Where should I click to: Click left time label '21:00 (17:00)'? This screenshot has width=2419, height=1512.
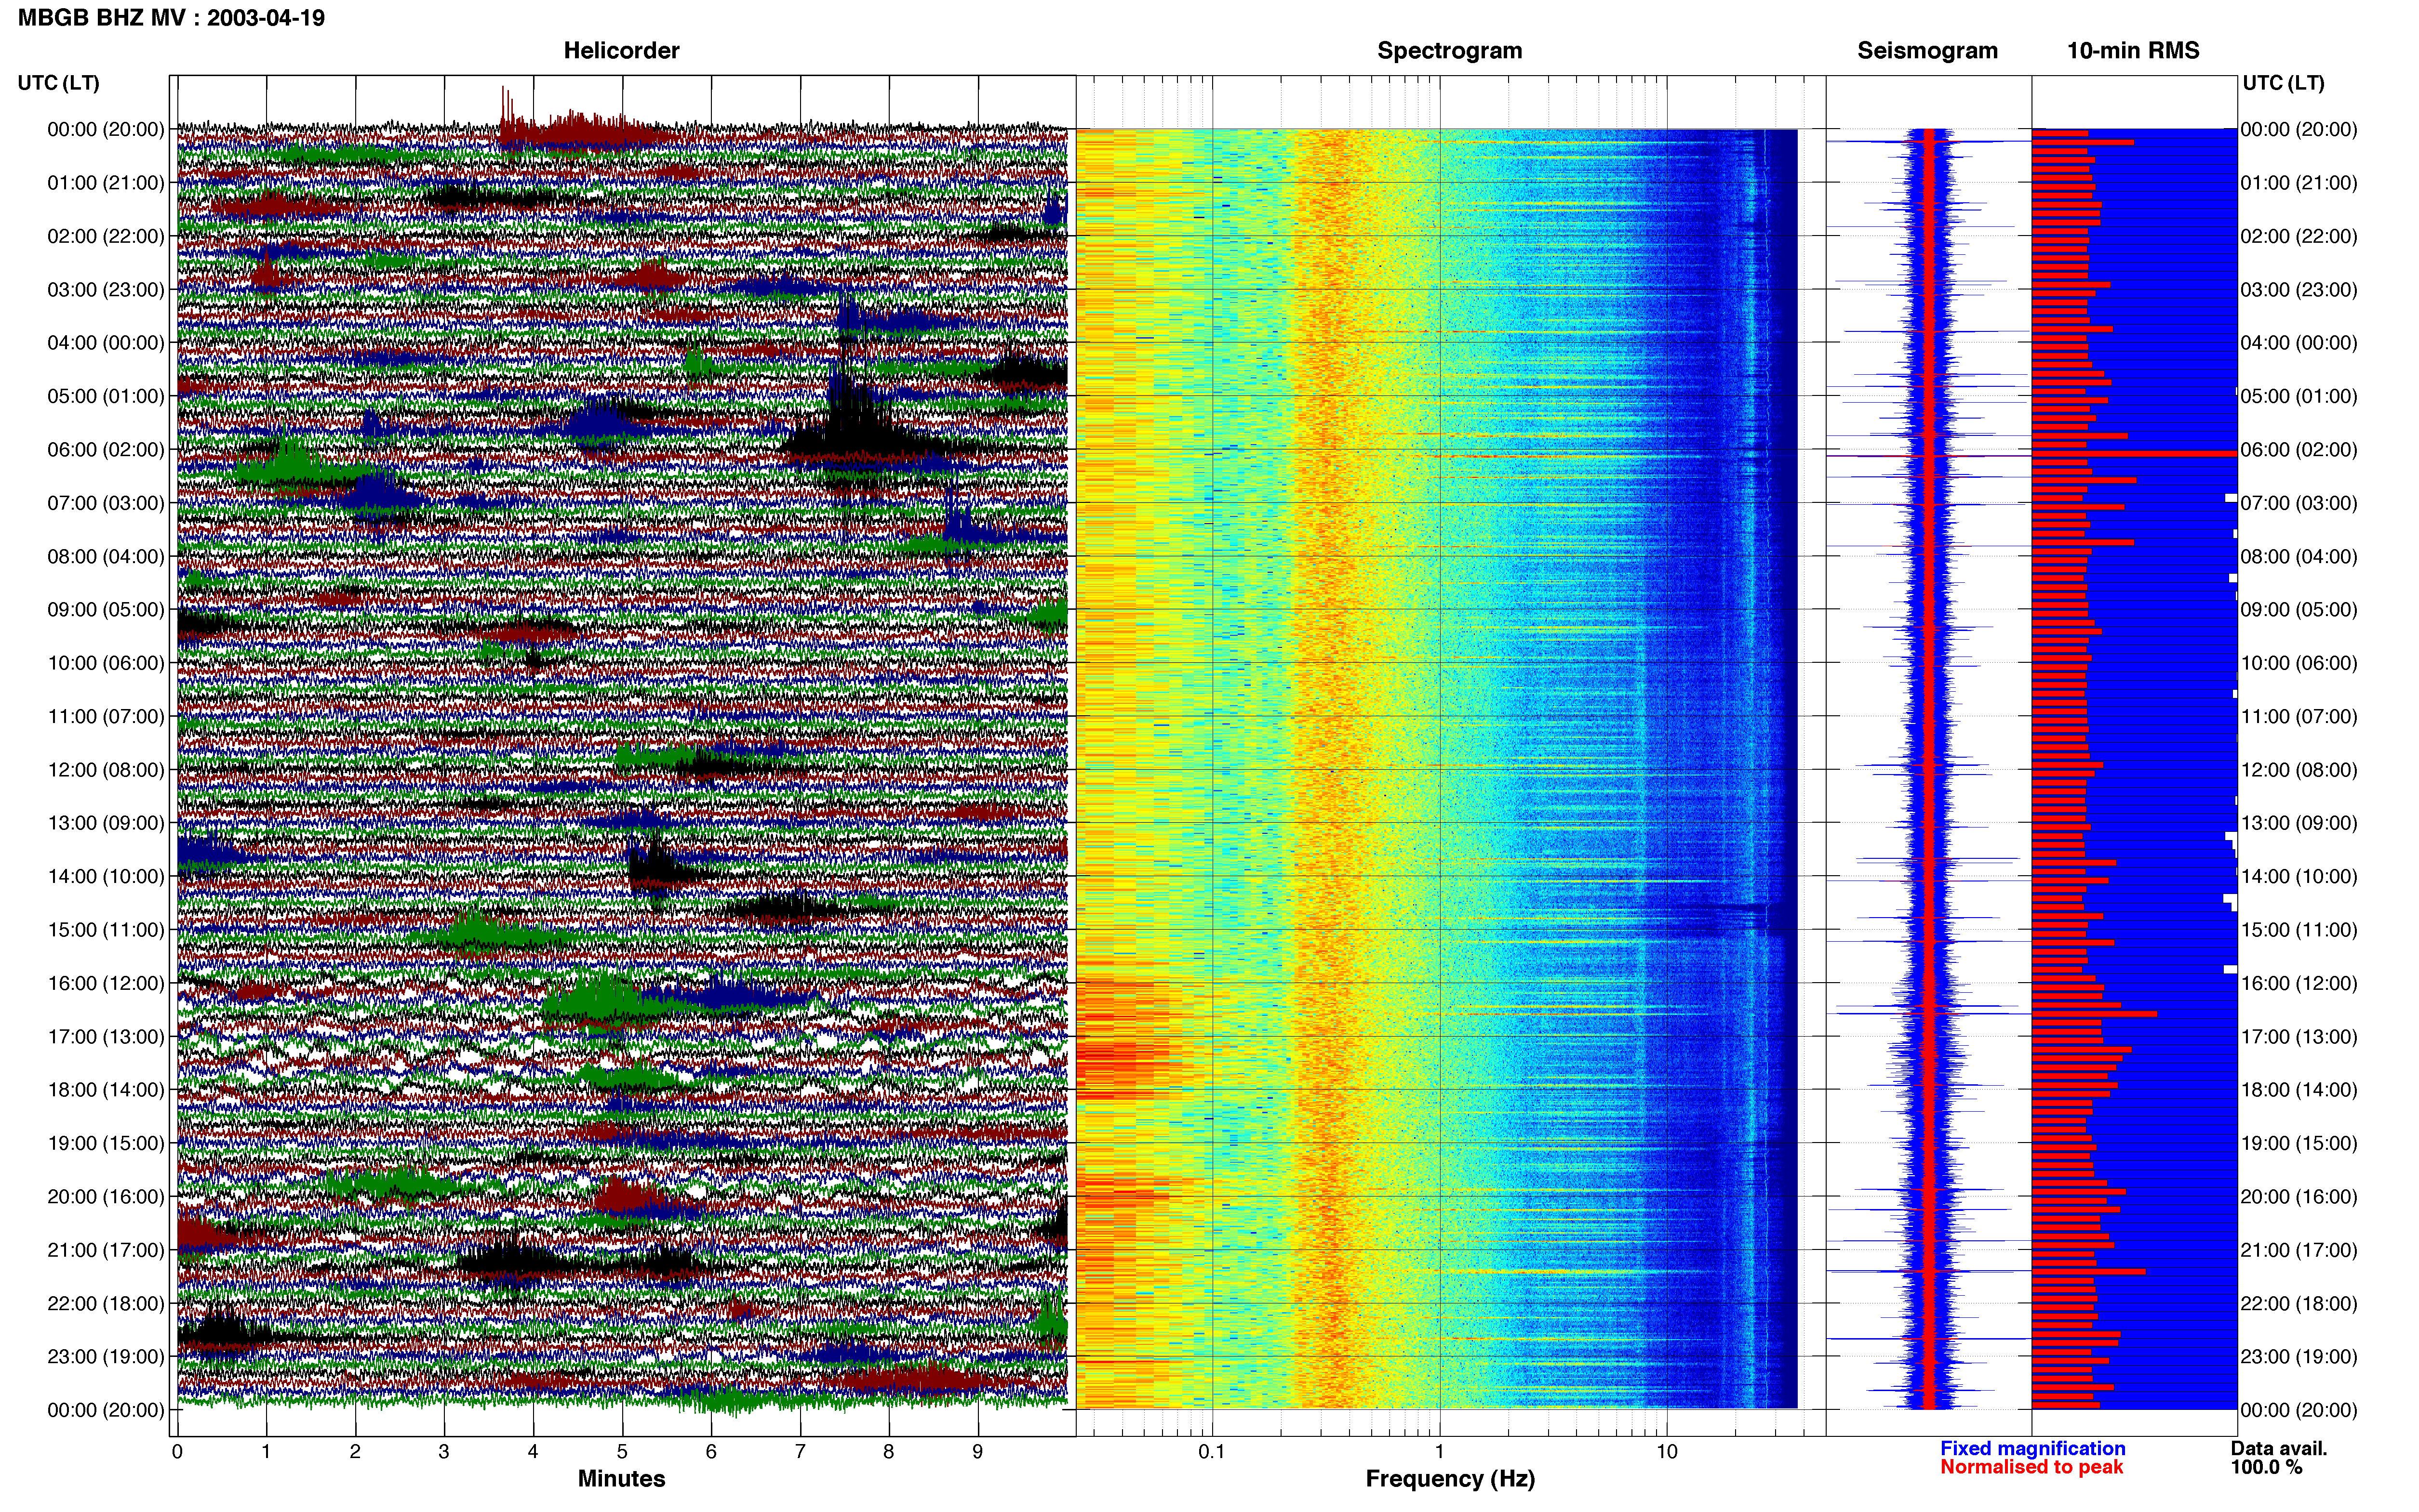click(x=106, y=1250)
